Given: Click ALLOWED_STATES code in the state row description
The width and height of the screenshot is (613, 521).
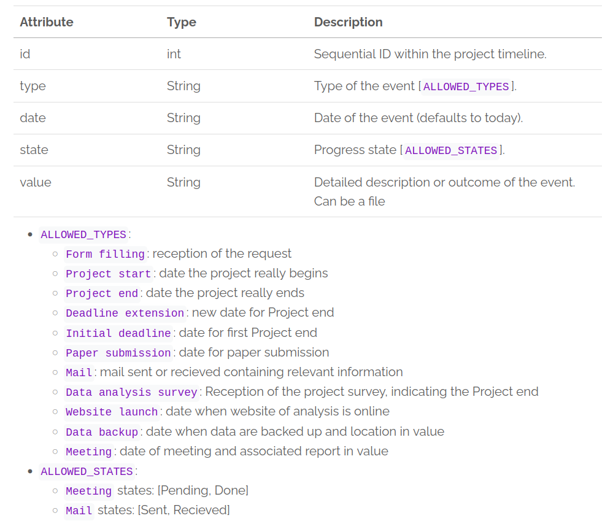Looking at the screenshot, I should point(451,150).
